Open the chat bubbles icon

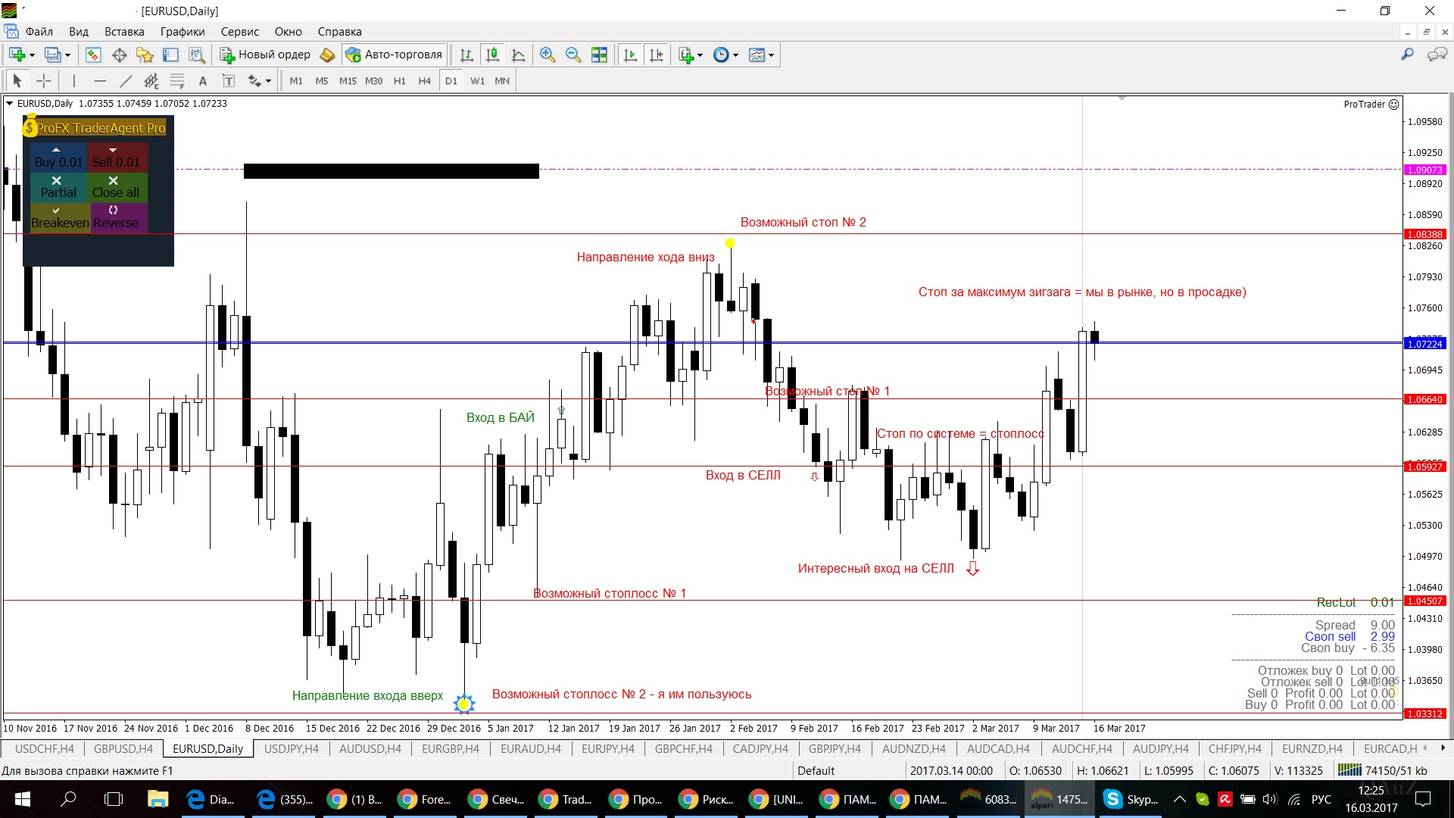(1437, 55)
